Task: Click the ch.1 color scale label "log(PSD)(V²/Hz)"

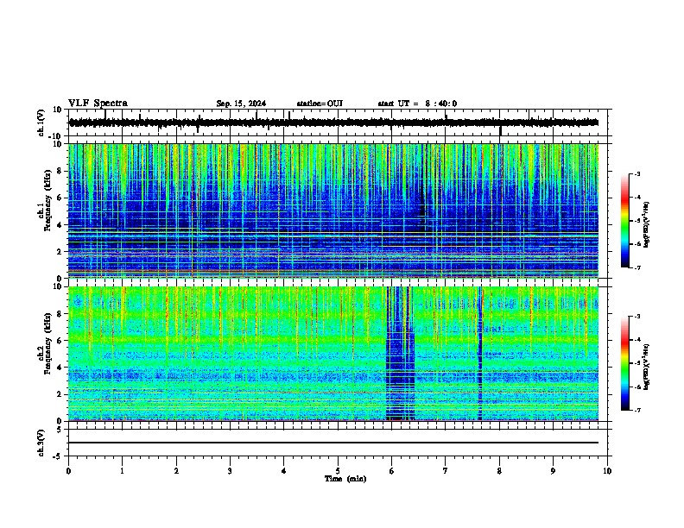Action: point(647,225)
